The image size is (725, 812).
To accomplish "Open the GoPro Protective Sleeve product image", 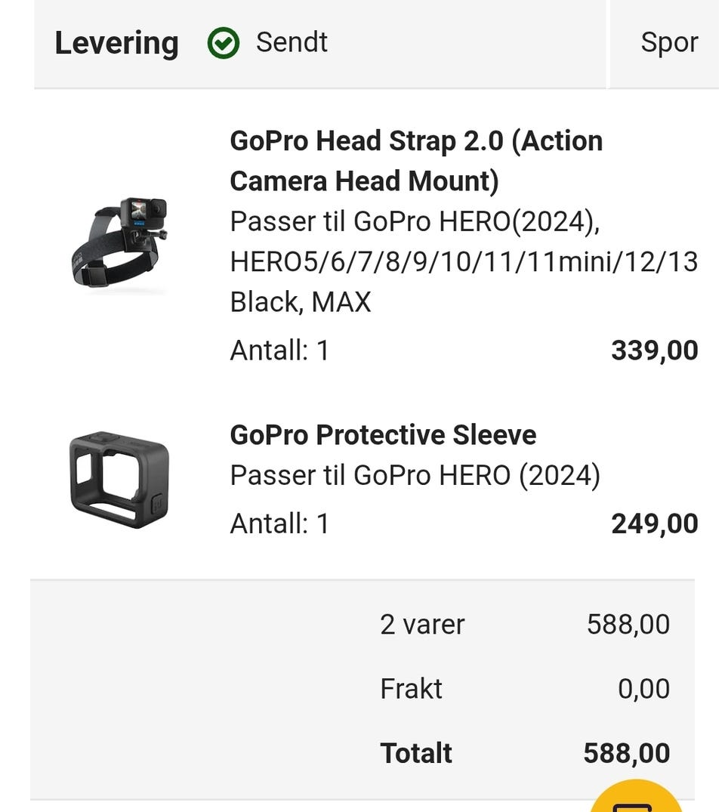I will click(x=119, y=480).
